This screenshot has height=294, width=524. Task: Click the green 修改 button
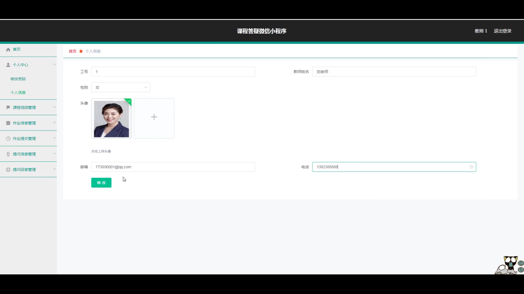pos(101,183)
